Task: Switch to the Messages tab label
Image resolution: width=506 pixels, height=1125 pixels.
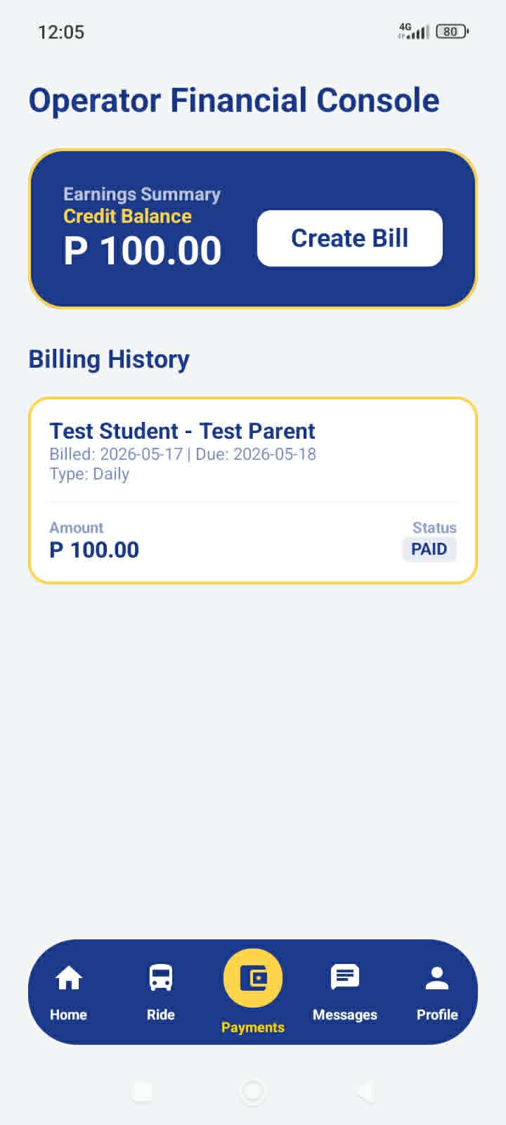Action: (345, 1015)
